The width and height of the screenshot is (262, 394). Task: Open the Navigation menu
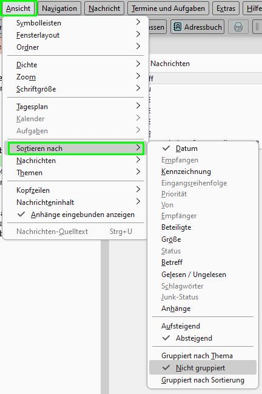59,8
